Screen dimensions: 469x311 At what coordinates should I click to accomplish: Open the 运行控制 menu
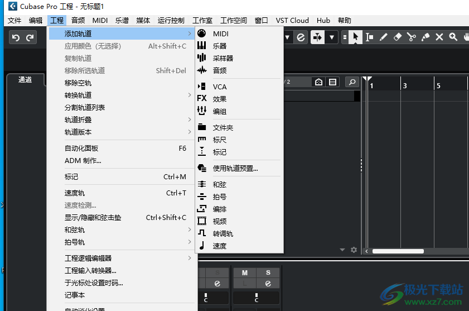click(x=171, y=20)
